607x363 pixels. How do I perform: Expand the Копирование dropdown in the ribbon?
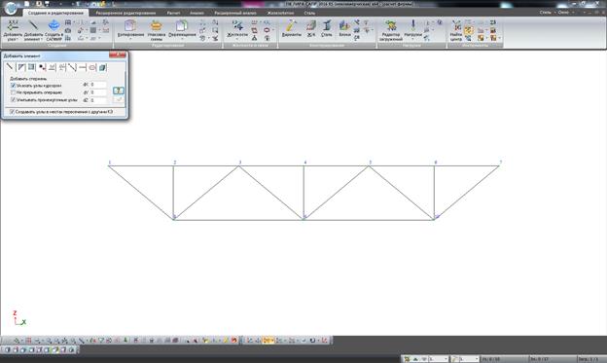pos(130,39)
